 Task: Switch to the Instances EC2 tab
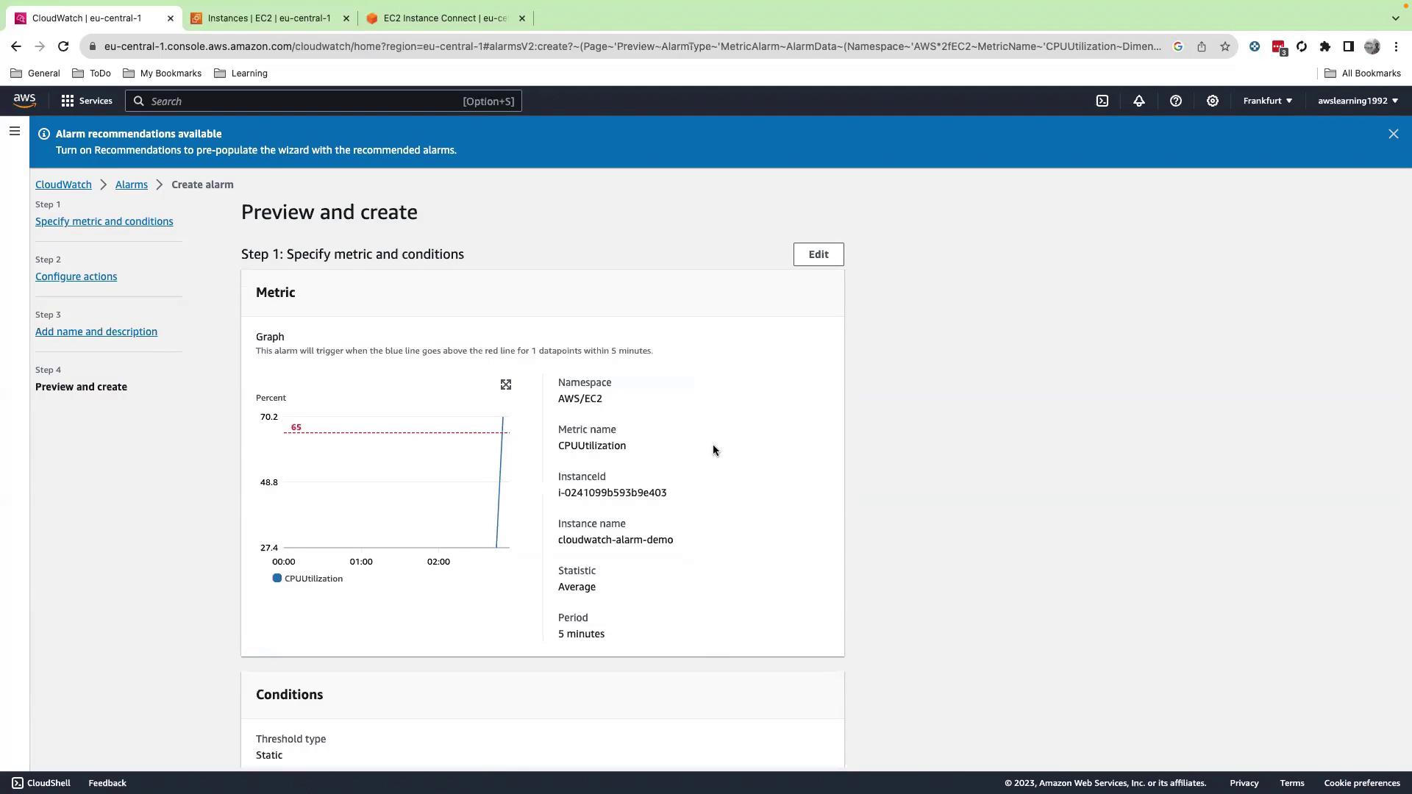(269, 18)
